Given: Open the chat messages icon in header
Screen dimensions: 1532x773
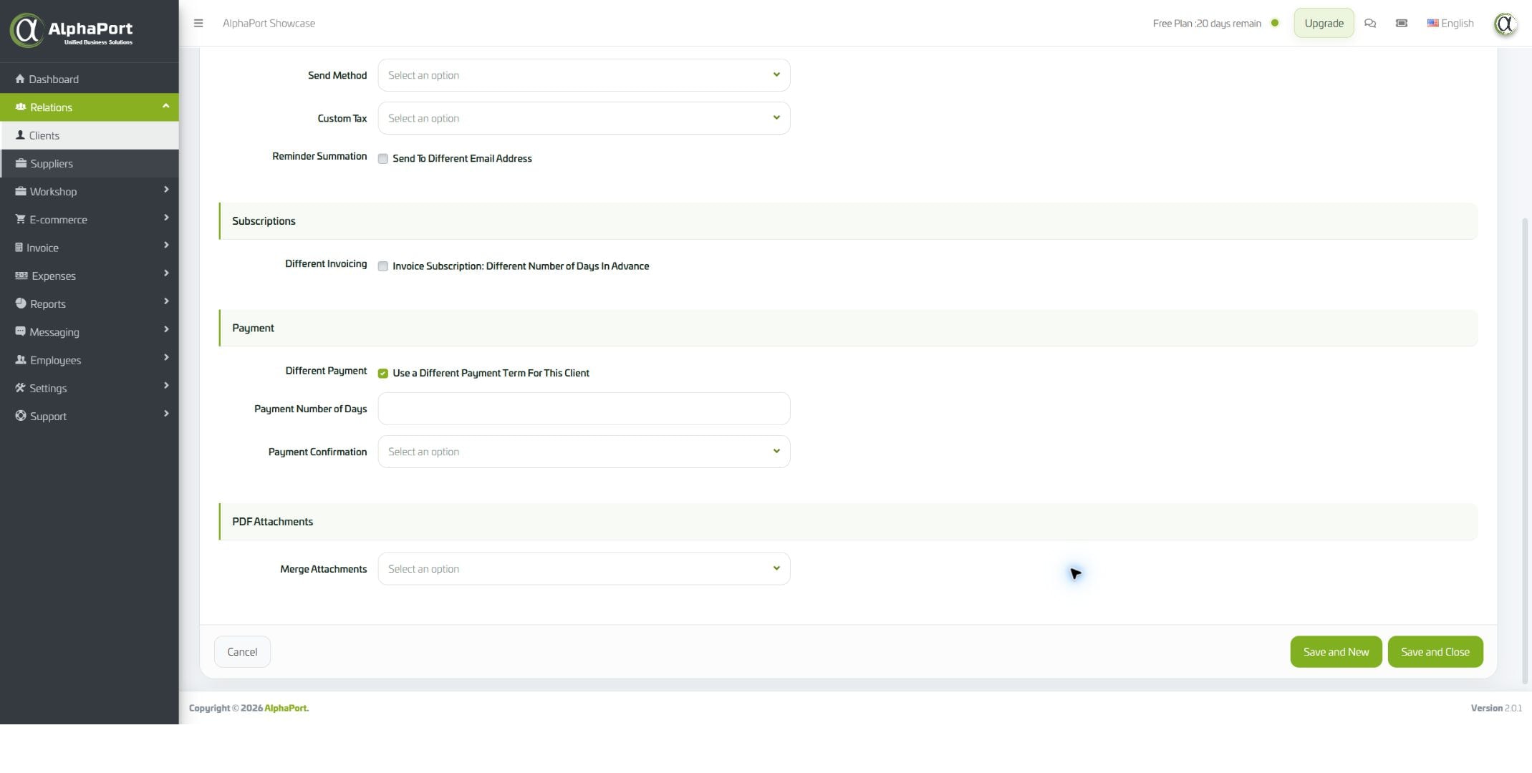Looking at the screenshot, I should click(x=1370, y=23).
